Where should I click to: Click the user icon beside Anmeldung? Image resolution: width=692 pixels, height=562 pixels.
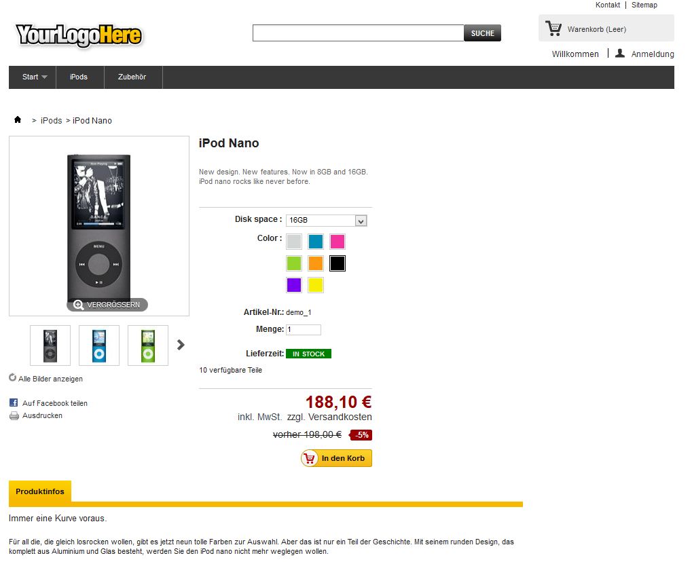pos(620,54)
